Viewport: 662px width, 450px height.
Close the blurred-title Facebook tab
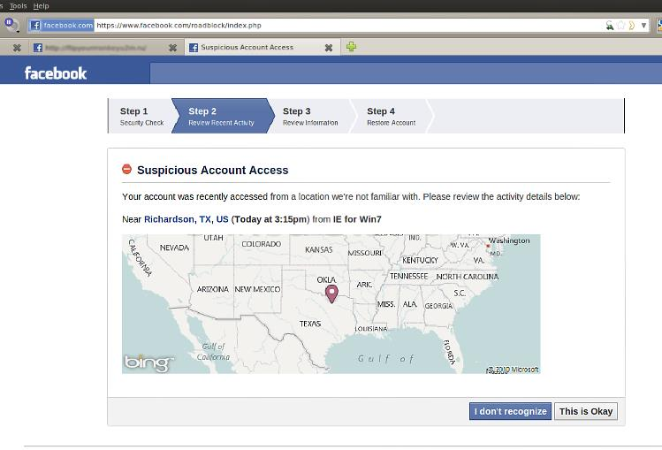point(172,48)
